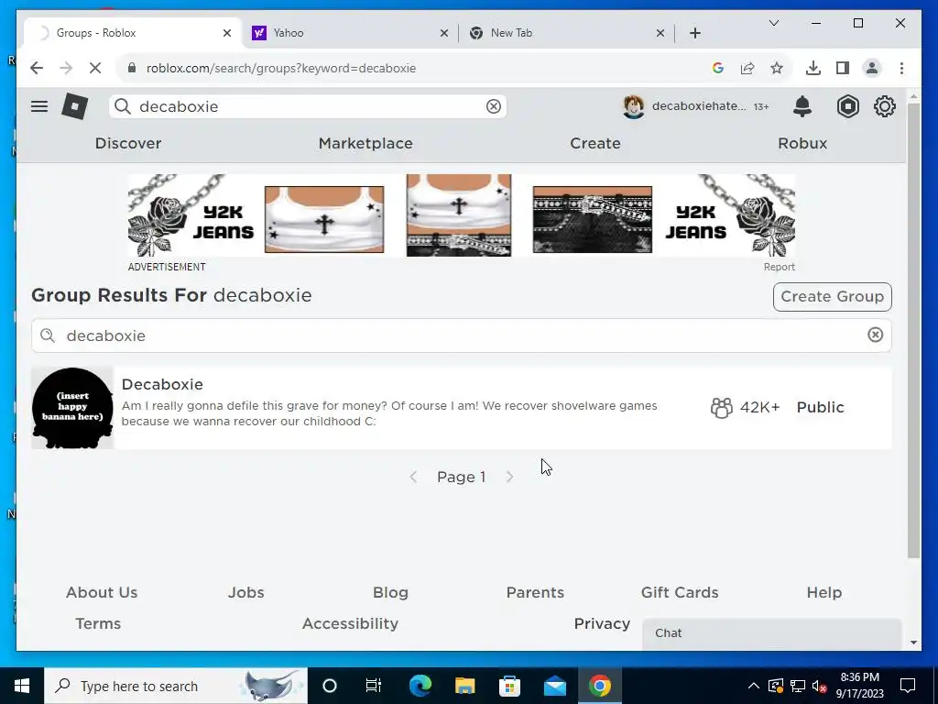This screenshot has height=704, width=938.
Task: Open Cortana circle on taskbar
Action: (x=330, y=686)
